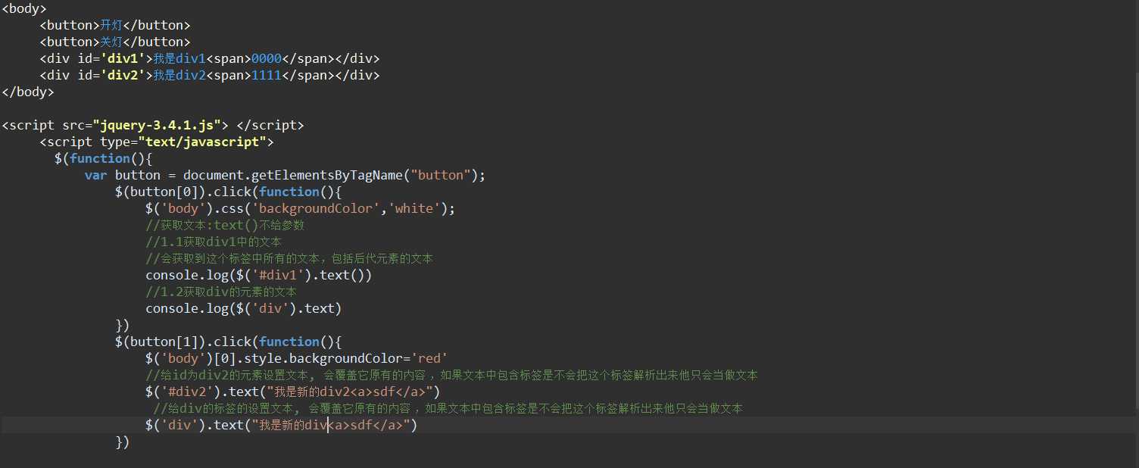Click the highlighted $('div').text("我是新的div...") line
The width and height of the screenshot is (1139, 468).
282,425
